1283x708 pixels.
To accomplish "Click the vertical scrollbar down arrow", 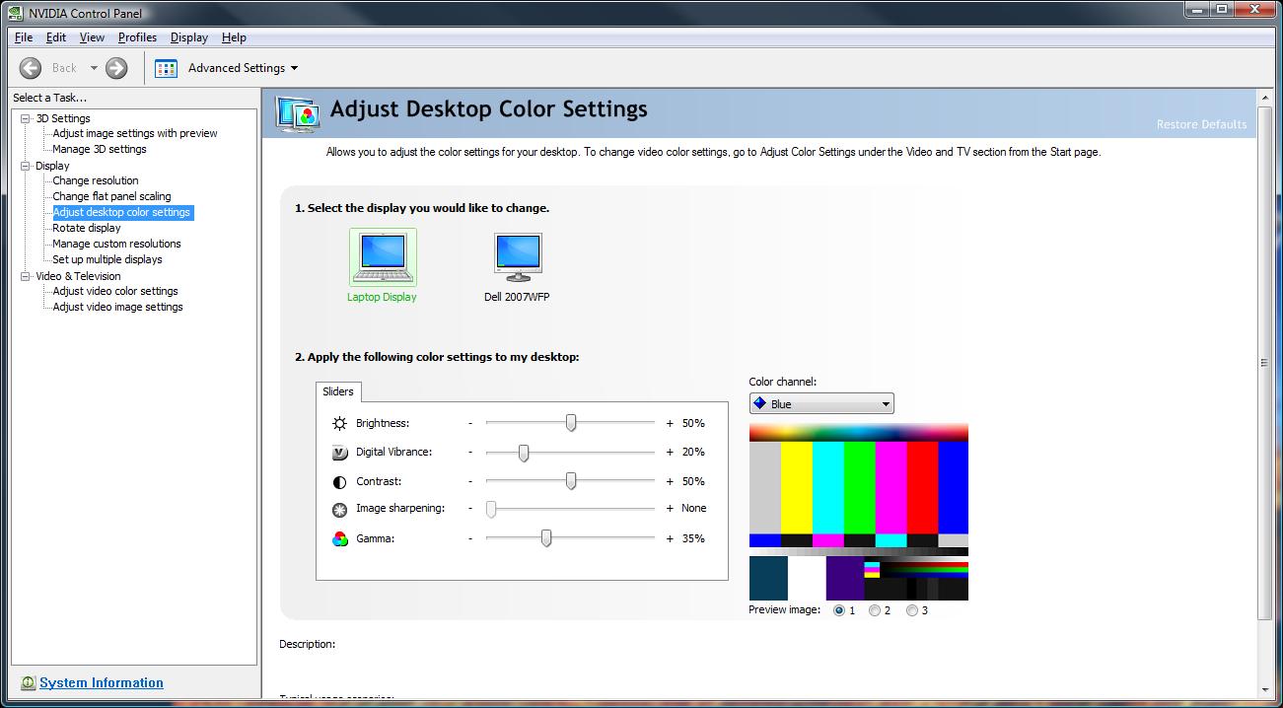I will click(1265, 689).
